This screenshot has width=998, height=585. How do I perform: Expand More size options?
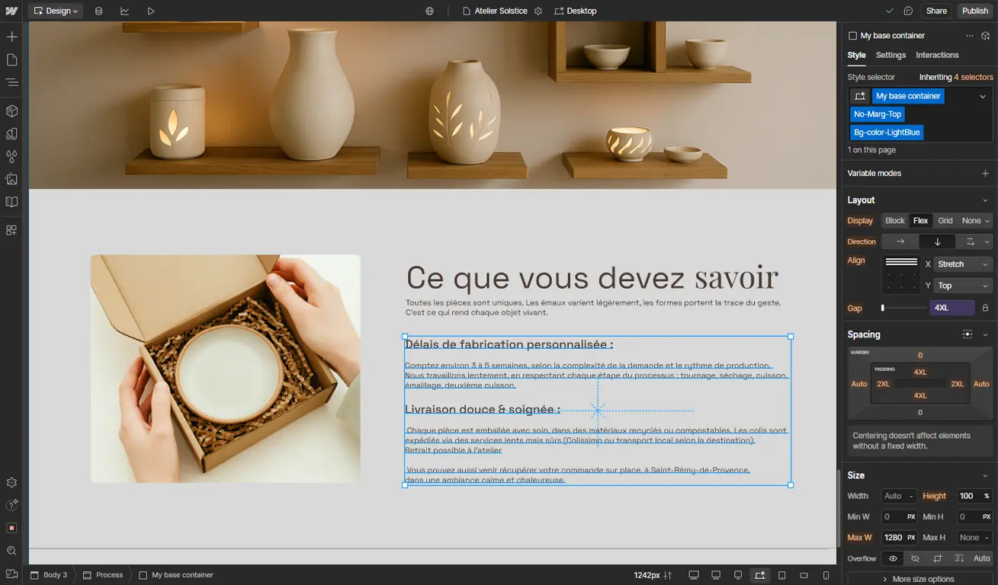pos(919,579)
